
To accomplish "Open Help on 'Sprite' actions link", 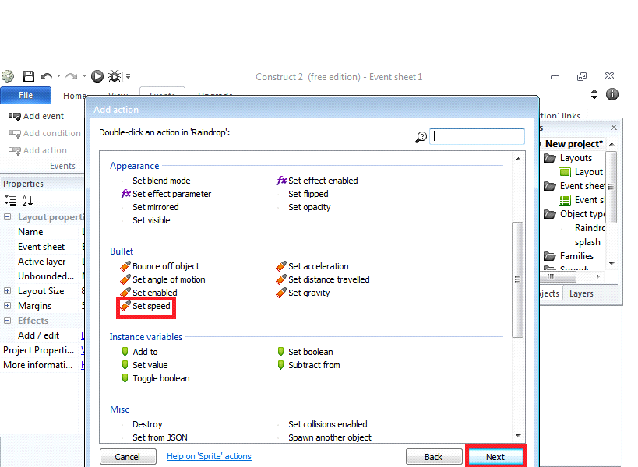I will click(x=209, y=456).
